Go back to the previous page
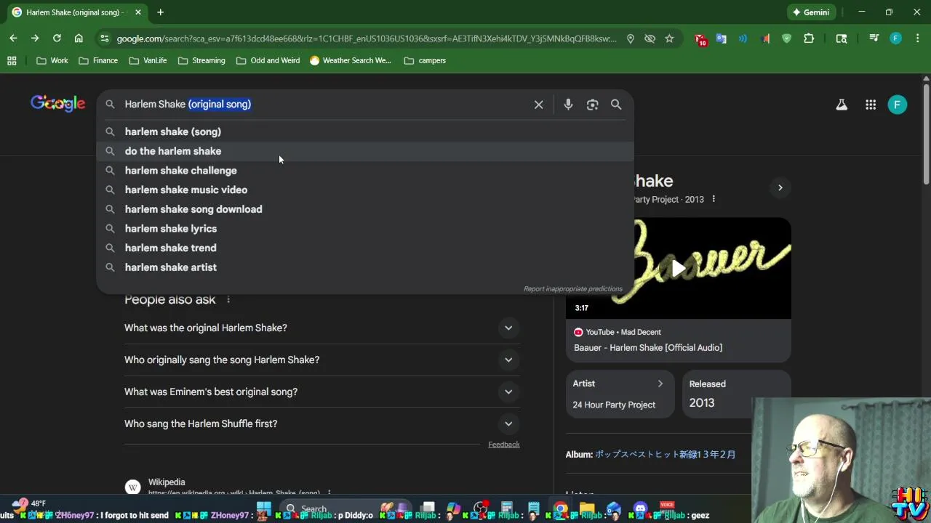Image resolution: width=931 pixels, height=523 pixels. (13, 38)
